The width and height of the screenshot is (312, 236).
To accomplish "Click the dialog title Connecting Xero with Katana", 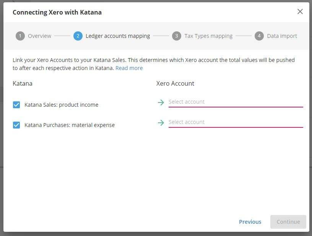I will [x=57, y=12].
